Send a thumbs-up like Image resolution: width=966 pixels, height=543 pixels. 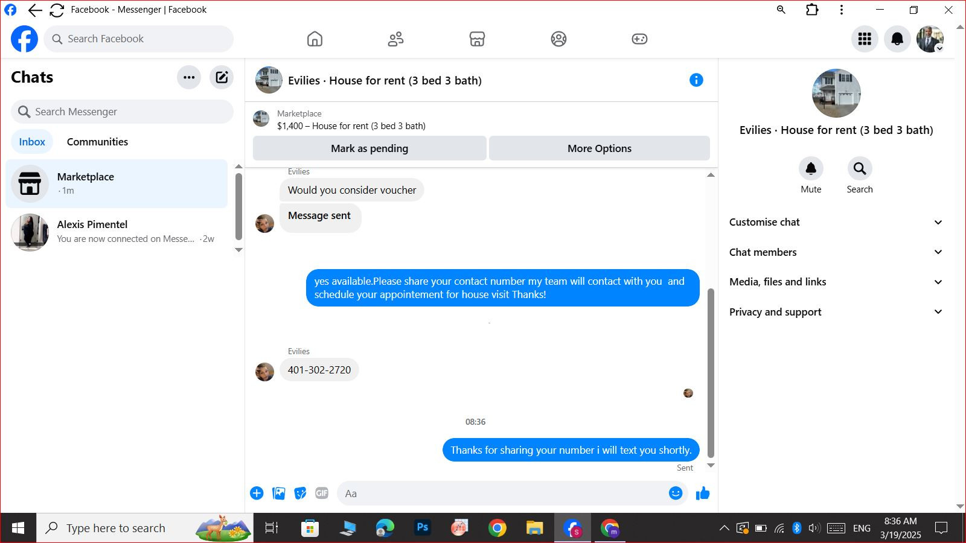[703, 494]
